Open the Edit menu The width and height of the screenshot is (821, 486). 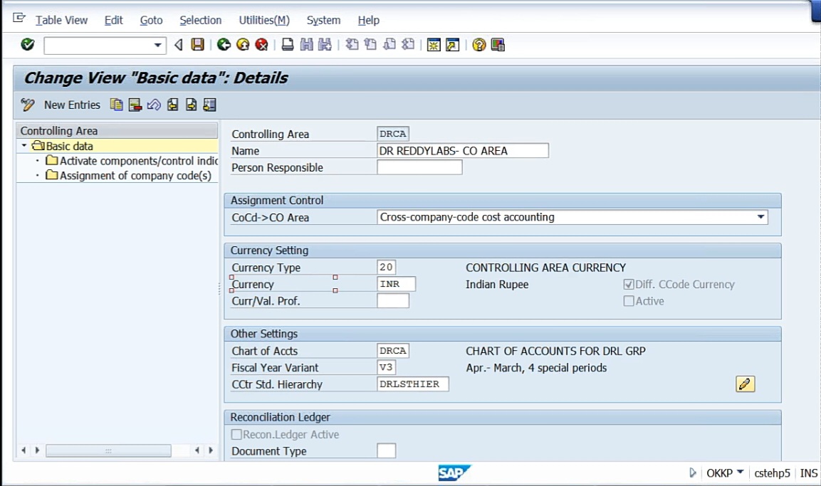tap(113, 20)
